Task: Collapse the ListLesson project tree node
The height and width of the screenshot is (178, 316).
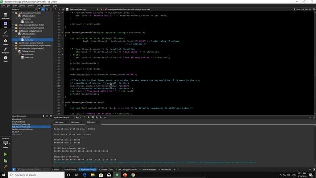Action: [13, 13]
